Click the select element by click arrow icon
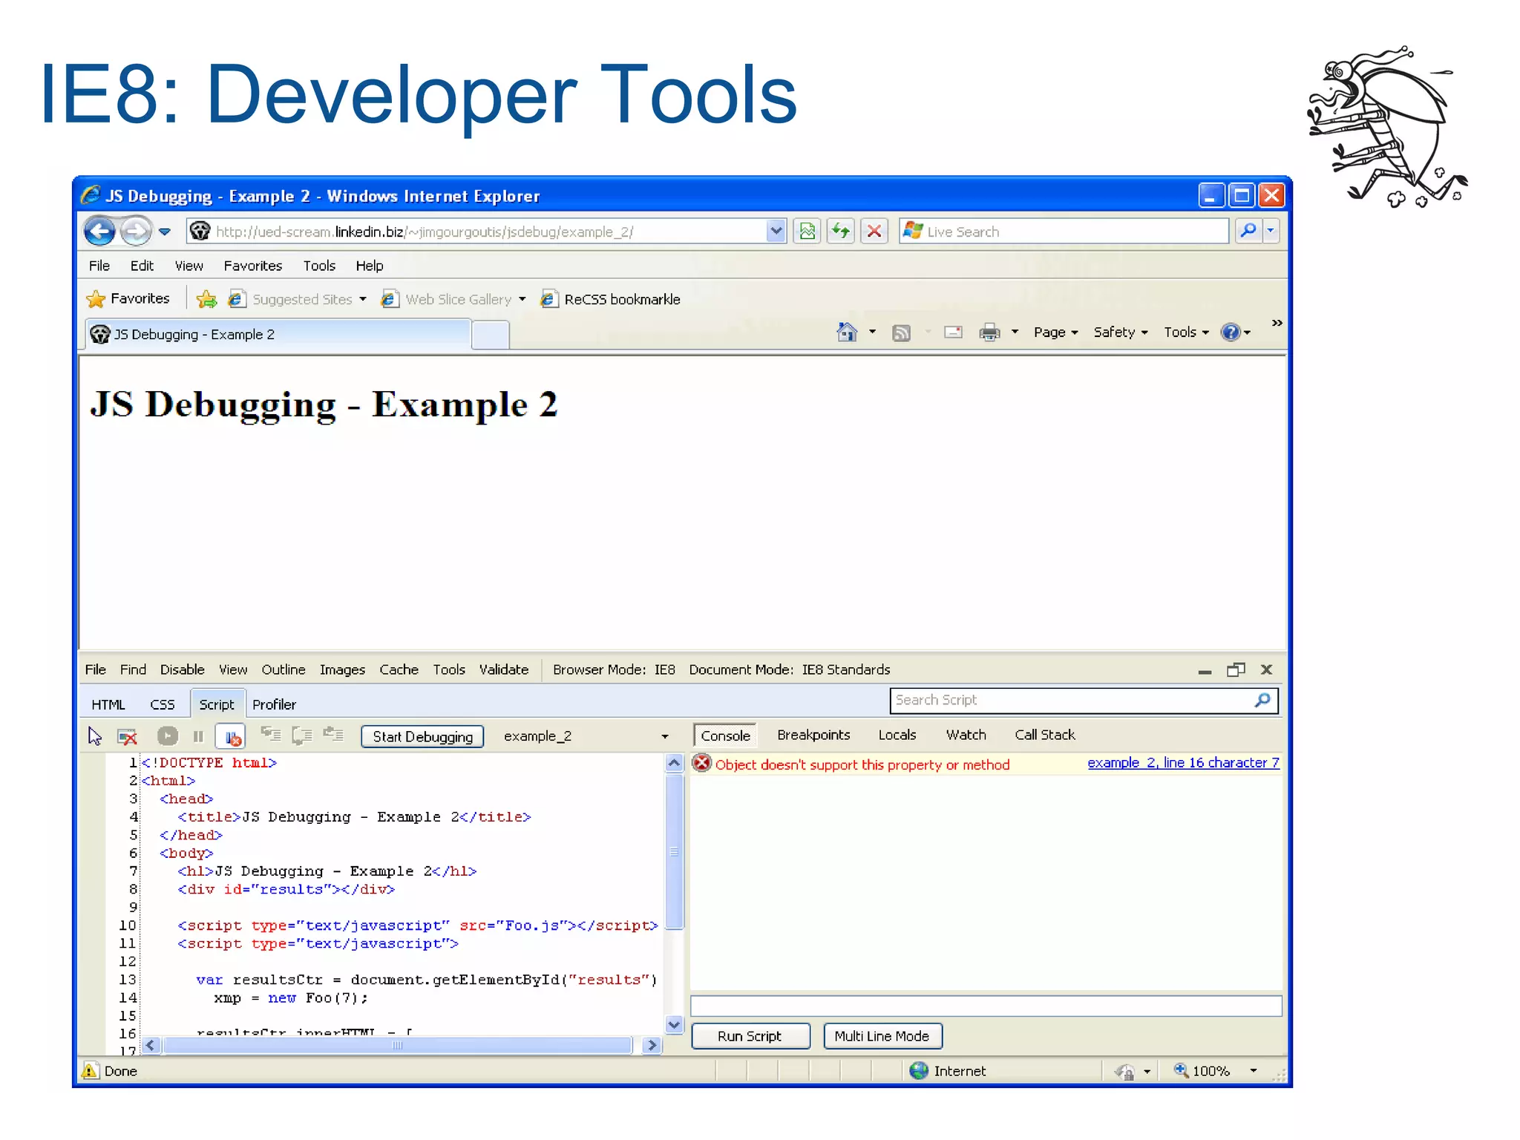The height and width of the screenshot is (1140, 1520). [x=95, y=736]
